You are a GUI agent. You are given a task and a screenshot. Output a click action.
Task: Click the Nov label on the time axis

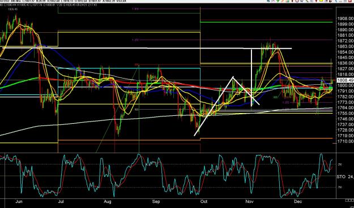[250, 201]
